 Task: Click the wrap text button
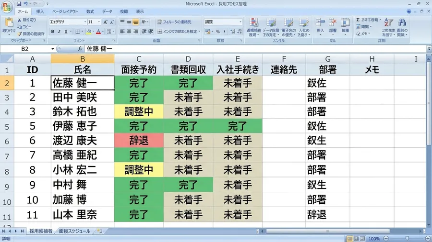tap(174, 22)
